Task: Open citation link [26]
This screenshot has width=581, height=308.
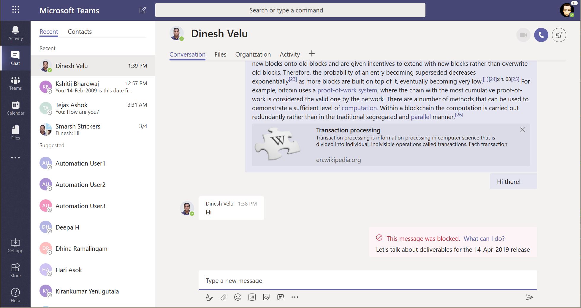Action: coord(459,115)
